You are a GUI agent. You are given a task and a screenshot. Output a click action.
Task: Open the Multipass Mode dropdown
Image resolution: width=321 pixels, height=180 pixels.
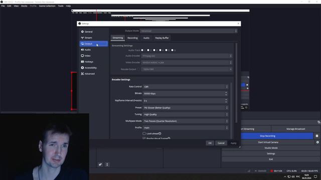pyautogui.click(x=186, y=121)
